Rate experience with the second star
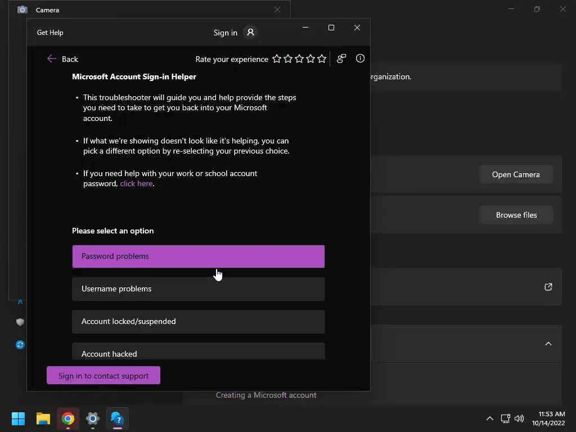 point(288,58)
